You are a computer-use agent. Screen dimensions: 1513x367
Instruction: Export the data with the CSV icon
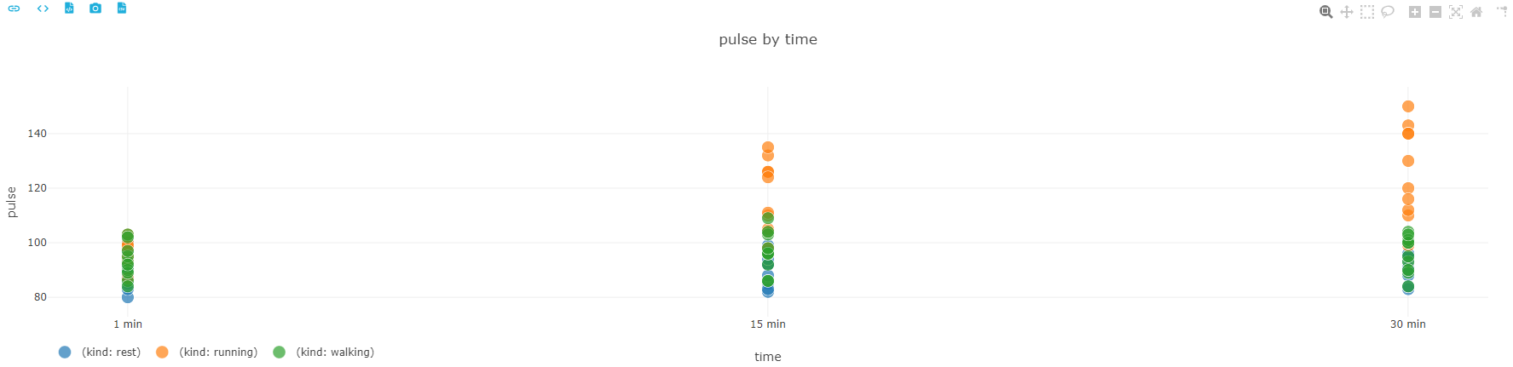click(x=122, y=9)
